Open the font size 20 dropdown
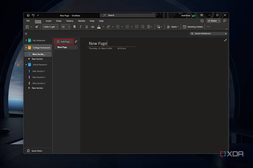This screenshot has width=253, height=168. pyautogui.click(x=66, y=27)
